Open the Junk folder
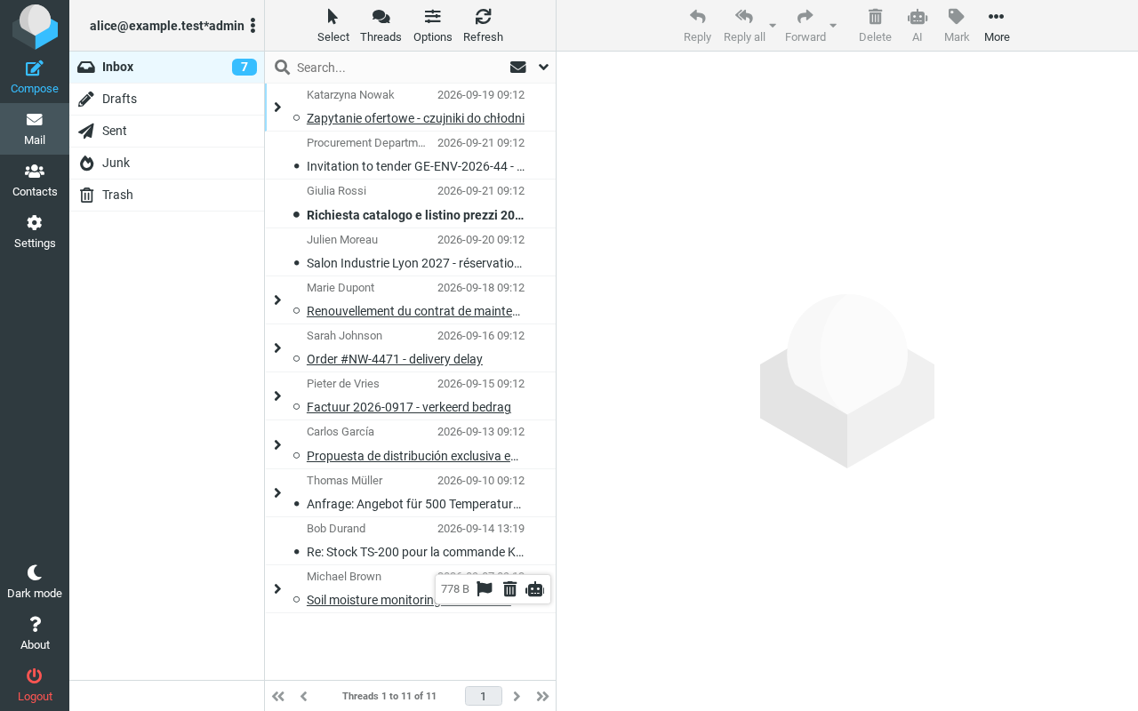Screen dimensions: 1138x711 pos(167,163)
